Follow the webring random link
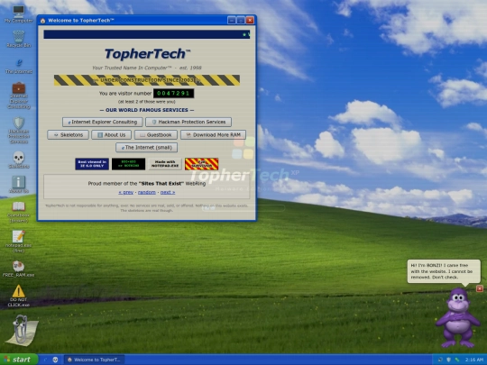The height and width of the screenshot is (365, 487). point(147,193)
